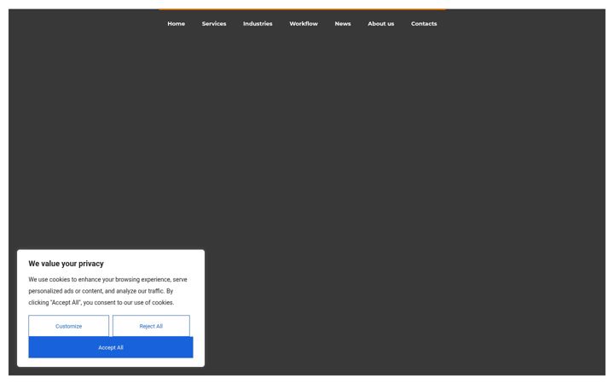Screen dimensions: 614x384
Task: Open the Contacts page link
Action: (x=424, y=24)
